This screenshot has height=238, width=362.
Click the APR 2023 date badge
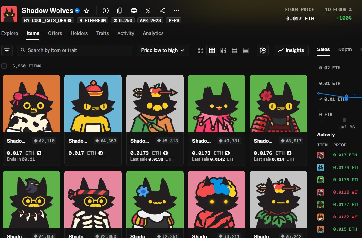tap(150, 20)
